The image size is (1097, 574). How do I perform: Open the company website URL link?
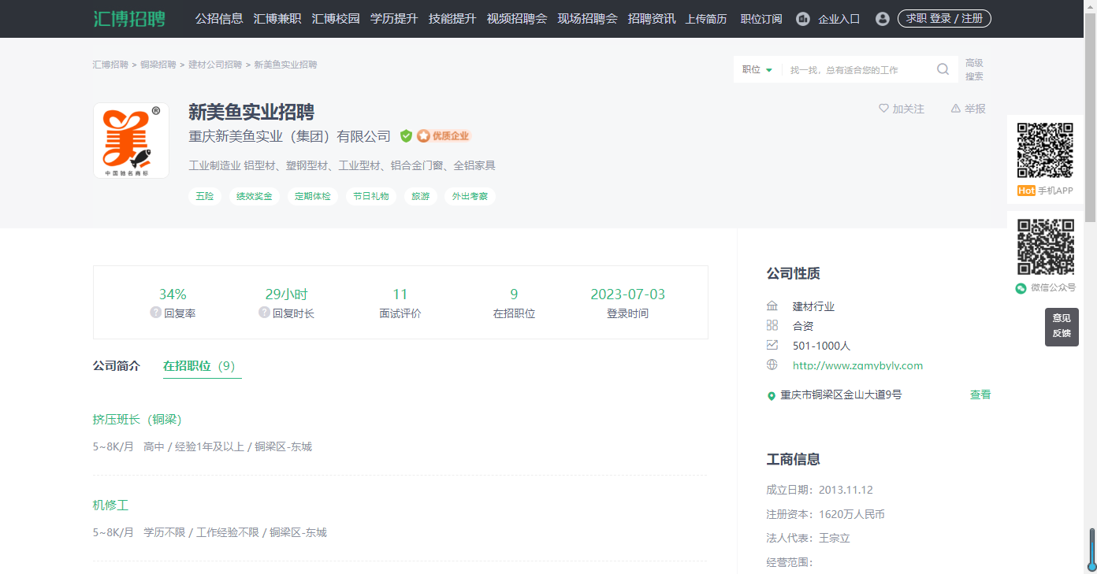857,365
